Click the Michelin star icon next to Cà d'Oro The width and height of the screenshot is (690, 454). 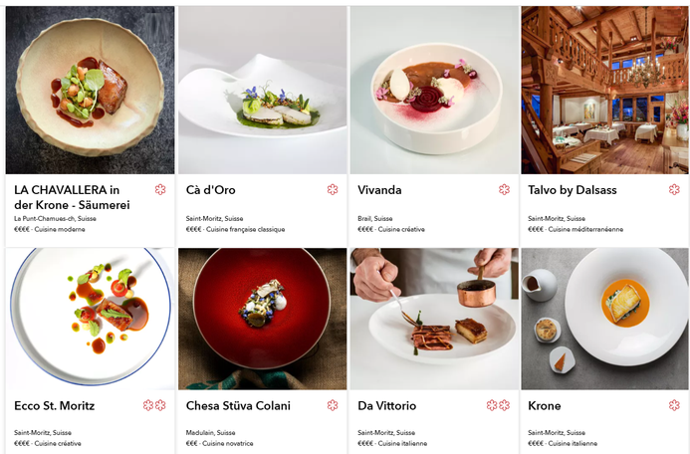(333, 189)
